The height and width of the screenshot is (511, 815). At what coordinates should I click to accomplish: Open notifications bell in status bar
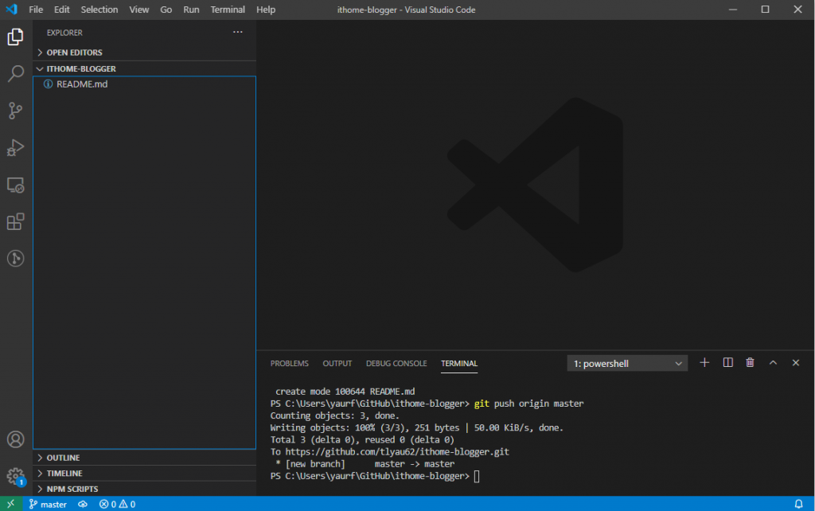coord(799,504)
